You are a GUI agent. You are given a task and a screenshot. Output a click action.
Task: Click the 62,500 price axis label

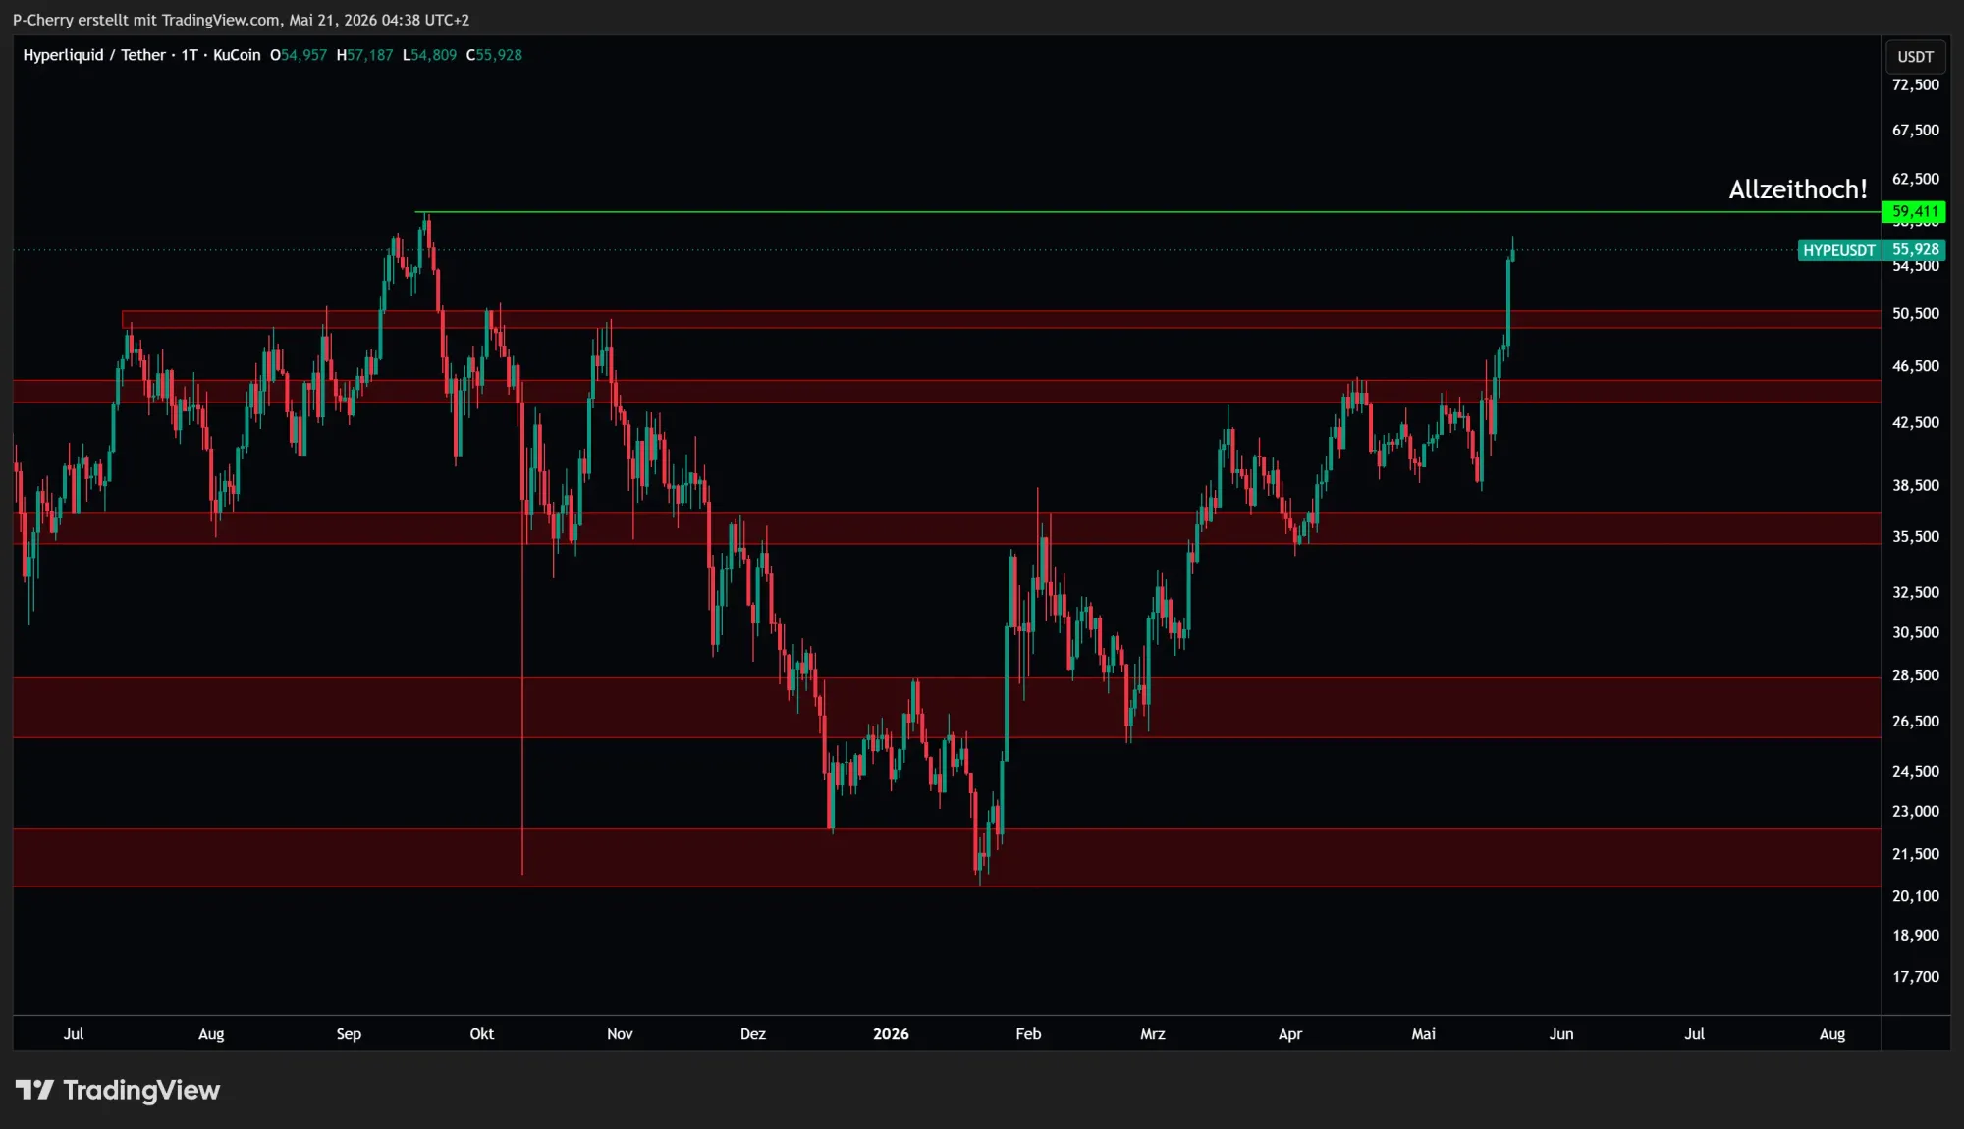pyautogui.click(x=1915, y=179)
